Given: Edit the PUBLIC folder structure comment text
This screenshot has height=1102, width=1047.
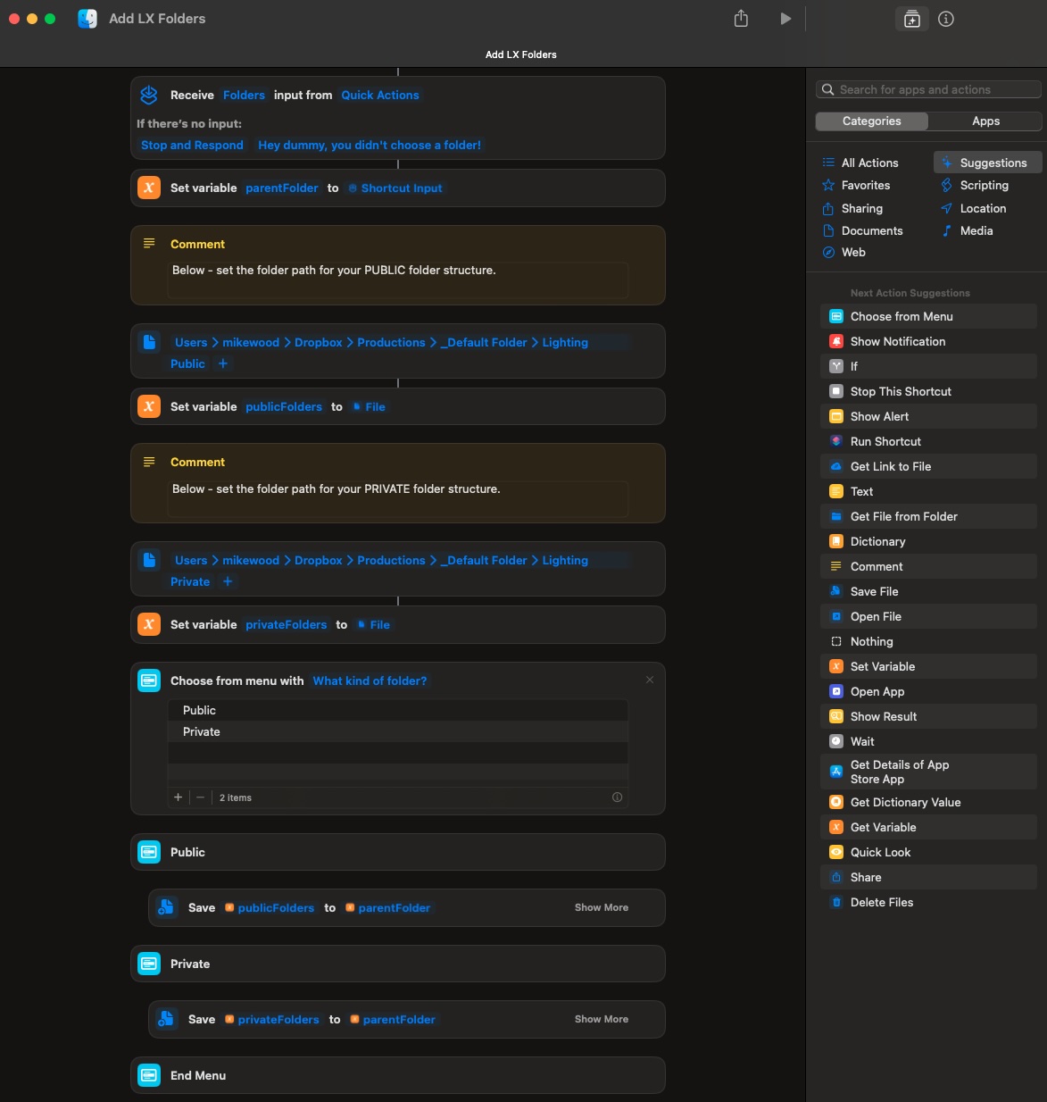Looking at the screenshot, I should pyautogui.click(x=398, y=279).
